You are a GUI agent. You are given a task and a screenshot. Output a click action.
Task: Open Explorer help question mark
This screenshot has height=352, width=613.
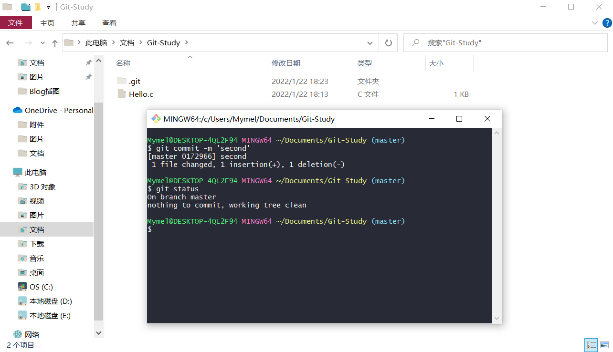607,22
